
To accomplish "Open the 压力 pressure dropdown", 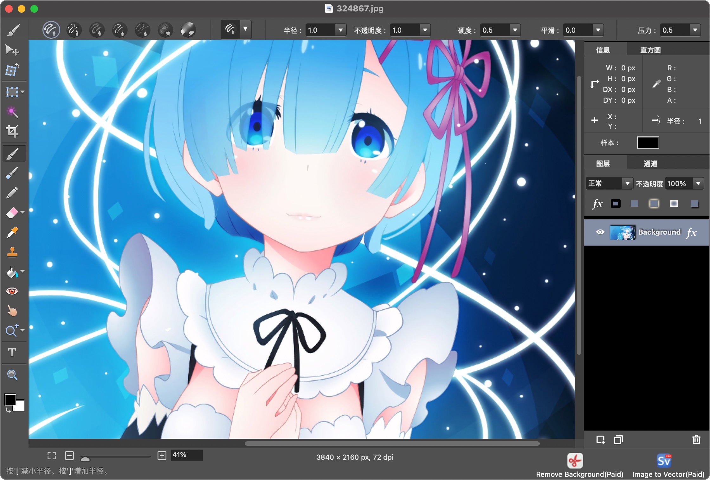I will pyautogui.click(x=695, y=30).
